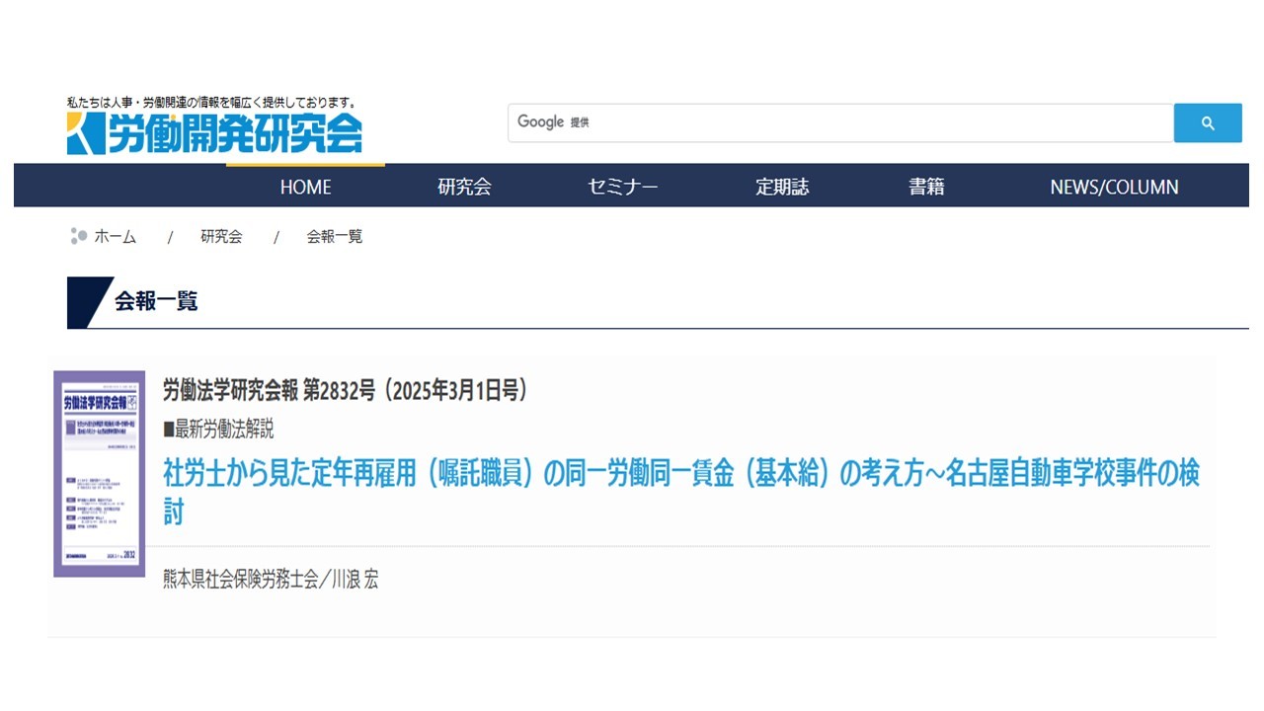This screenshot has width=1264, height=711.
Task: Go to the セミナー menu item
Action: (622, 187)
